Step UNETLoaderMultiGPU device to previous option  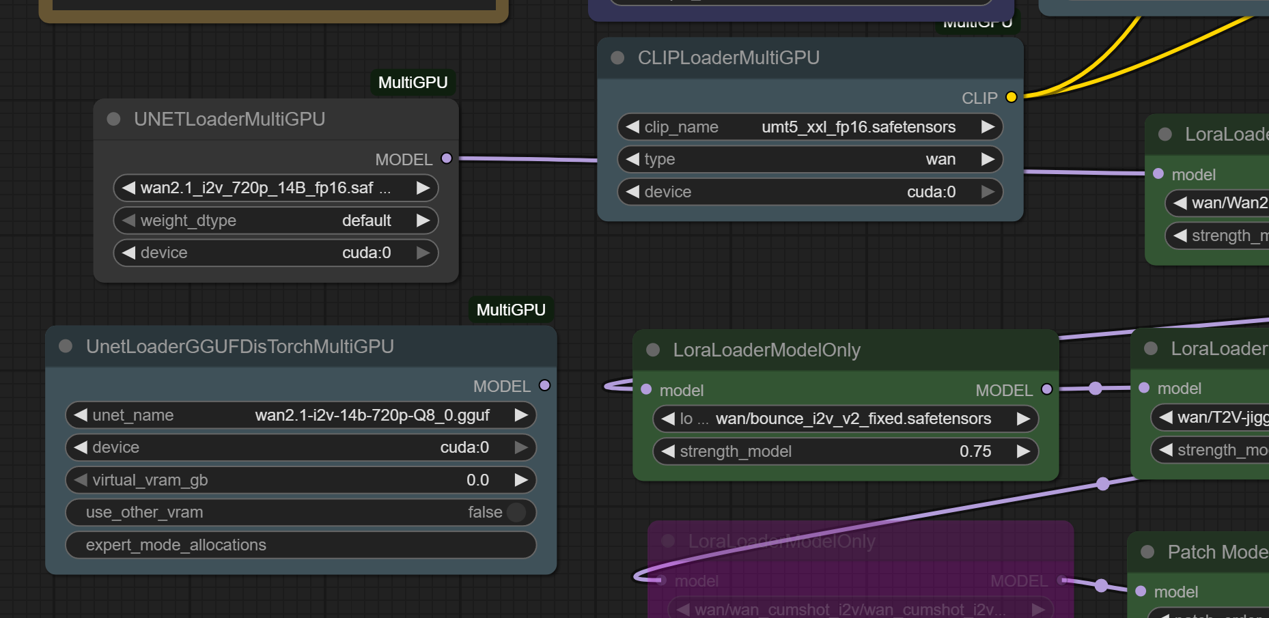pyautogui.click(x=128, y=253)
